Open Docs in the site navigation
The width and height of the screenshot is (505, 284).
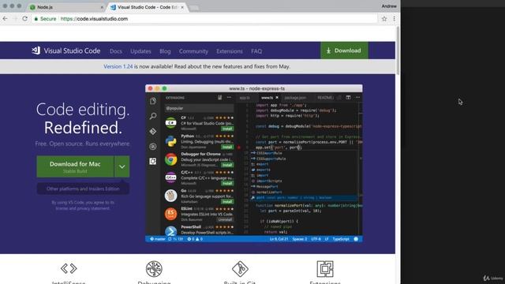[116, 51]
